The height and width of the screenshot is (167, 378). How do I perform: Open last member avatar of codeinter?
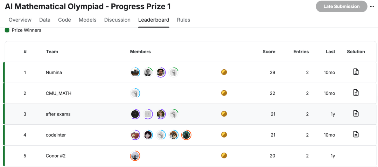[x=186, y=135]
